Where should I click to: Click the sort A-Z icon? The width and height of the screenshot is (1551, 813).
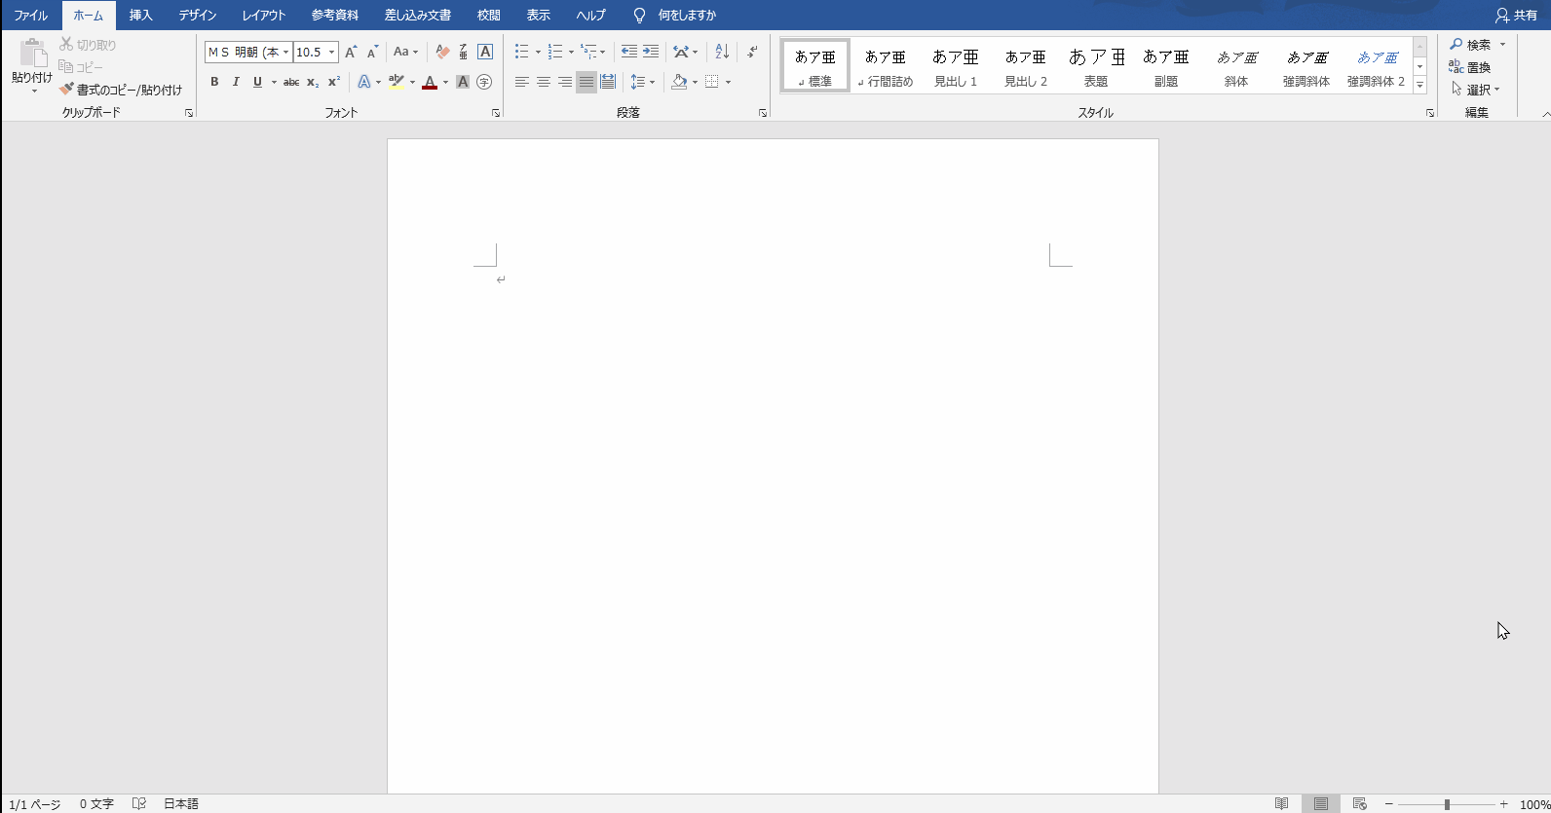[x=722, y=52]
